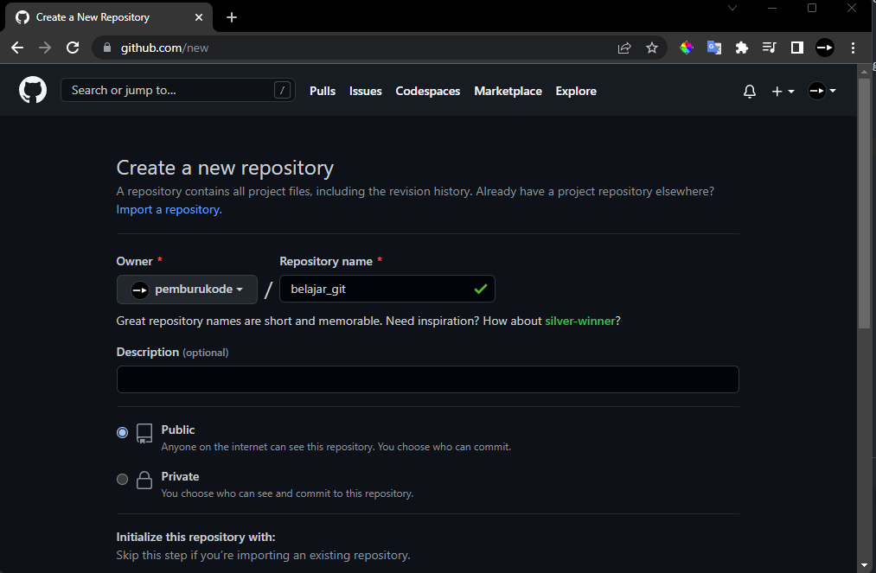Click the slash shortcut key icon in search
Image resolution: width=876 pixels, height=573 pixels.
point(282,90)
